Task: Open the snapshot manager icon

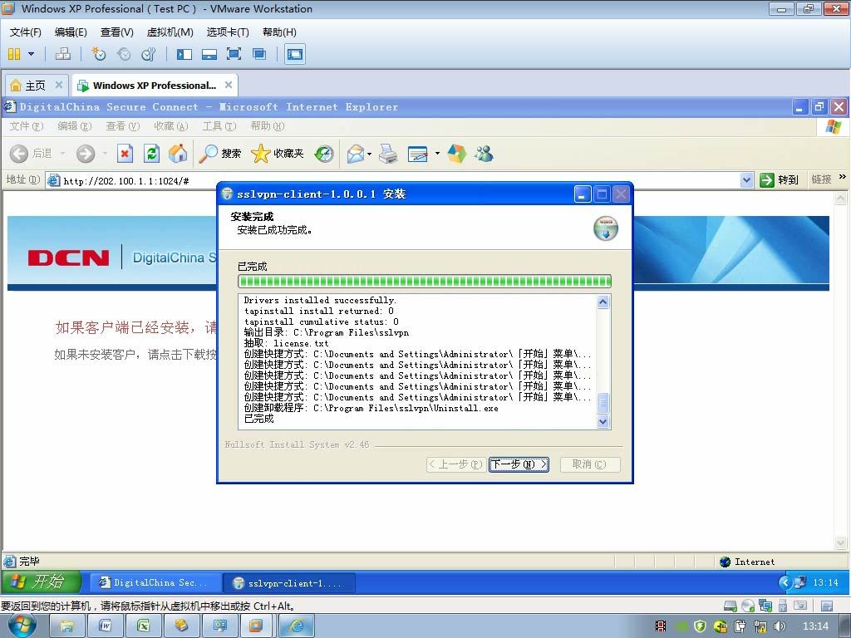Action: (x=148, y=54)
